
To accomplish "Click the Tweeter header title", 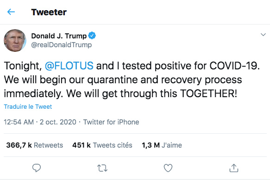I will coord(49,12).
